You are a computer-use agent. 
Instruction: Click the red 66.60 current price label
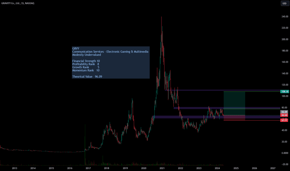coord(284,115)
